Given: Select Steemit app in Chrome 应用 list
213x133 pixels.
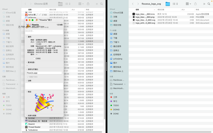Looking at the screenshot, I should 31,124.
